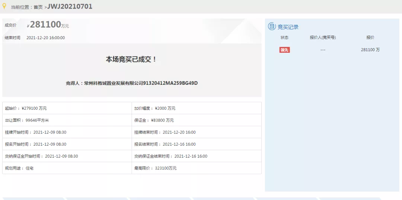Click the 报价 column header

point(370,38)
